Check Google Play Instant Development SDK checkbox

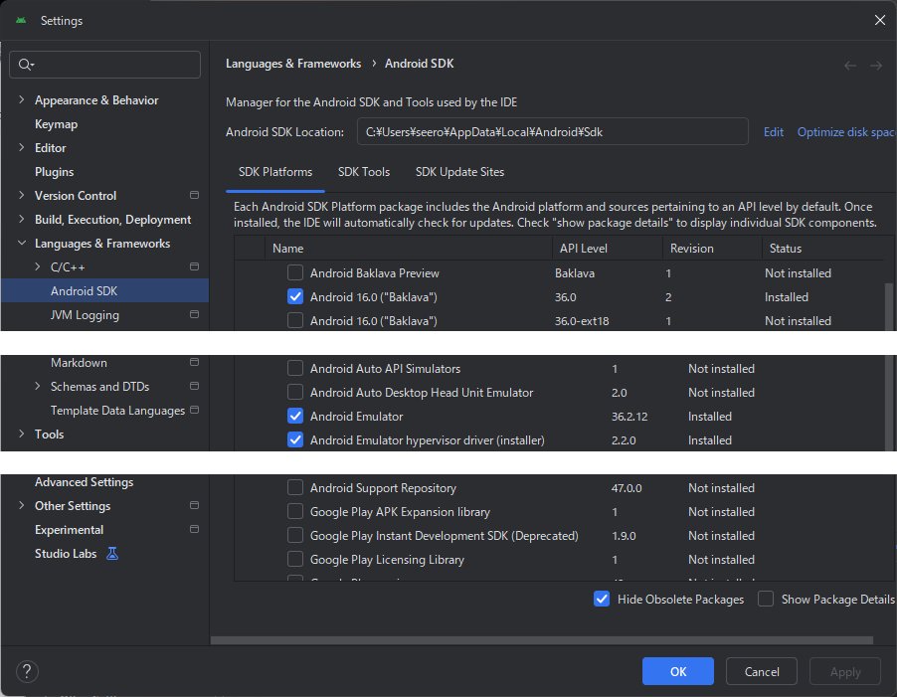[295, 536]
